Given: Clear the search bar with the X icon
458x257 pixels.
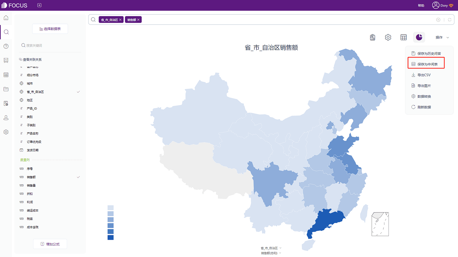Looking at the screenshot, I should pyautogui.click(x=438, y=20).
